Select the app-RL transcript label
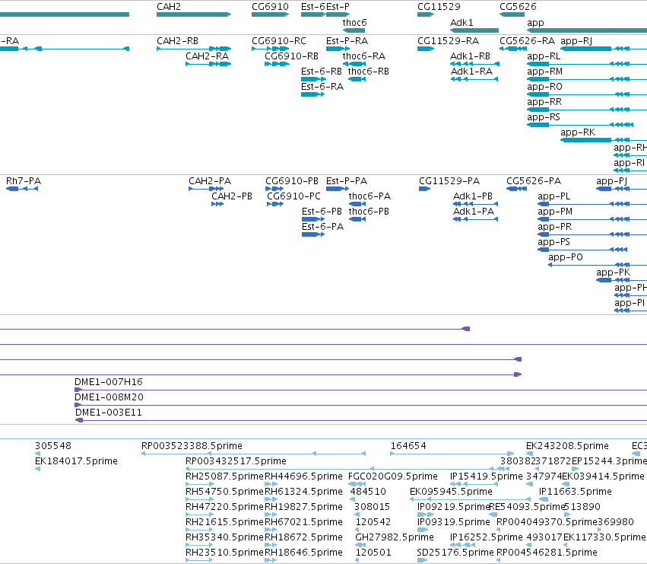This screenshot has height=564, width=647. click(544, 56)
